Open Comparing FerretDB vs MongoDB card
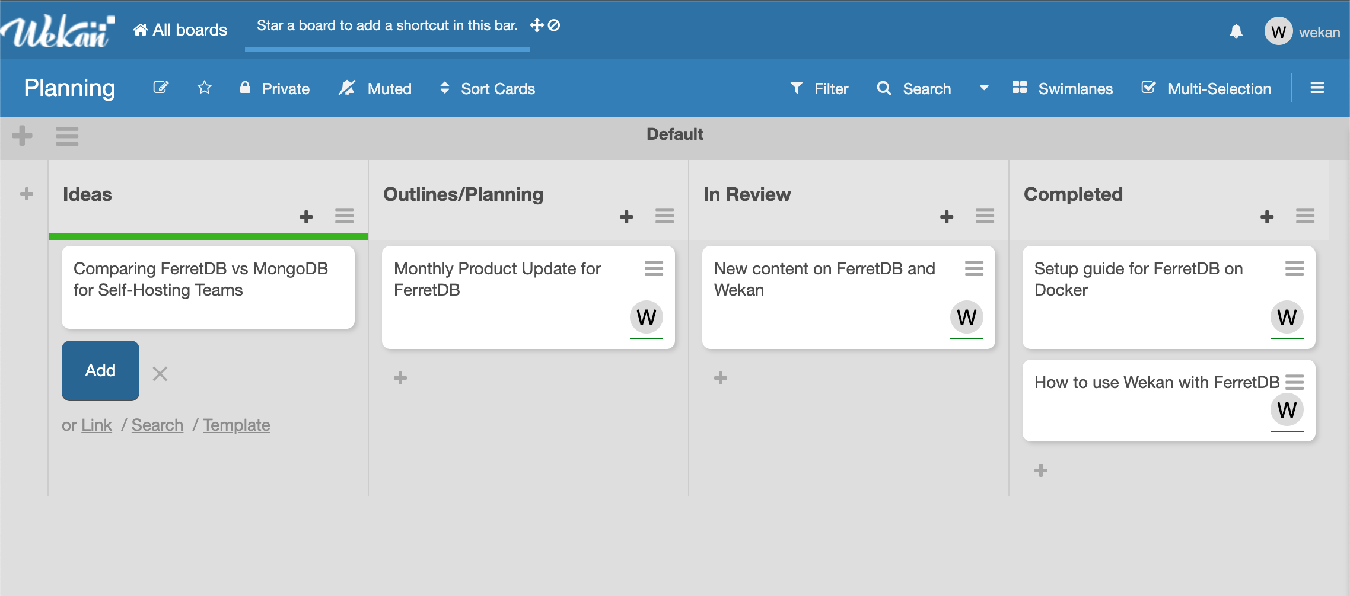The width and height of the screenshot is (1350, 596). pyautogui.click(x=208, y=287)
